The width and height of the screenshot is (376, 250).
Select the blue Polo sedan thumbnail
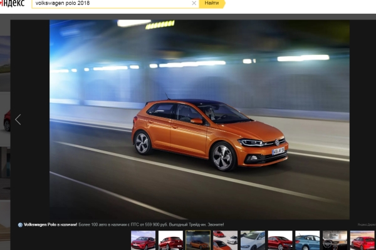pyautogui.click(x=308, y=240)
